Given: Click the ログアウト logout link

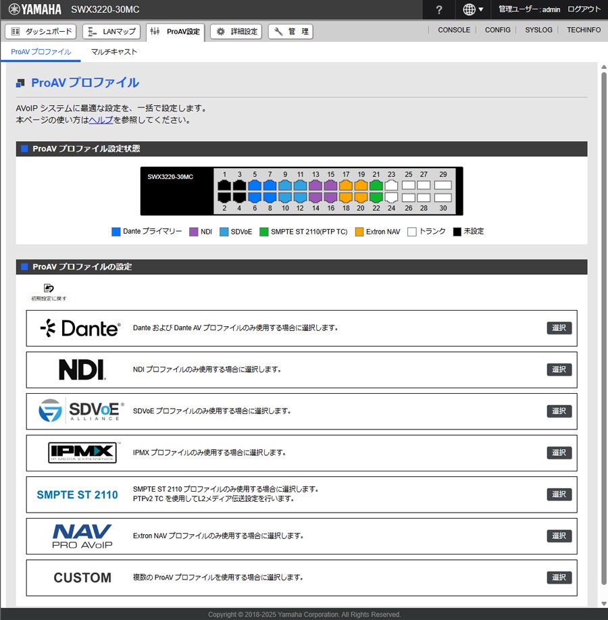Looking at the screenshot, I should click(584, 9).
